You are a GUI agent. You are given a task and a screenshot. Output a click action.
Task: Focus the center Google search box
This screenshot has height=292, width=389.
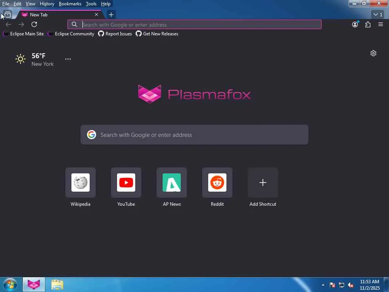(194, 135)
